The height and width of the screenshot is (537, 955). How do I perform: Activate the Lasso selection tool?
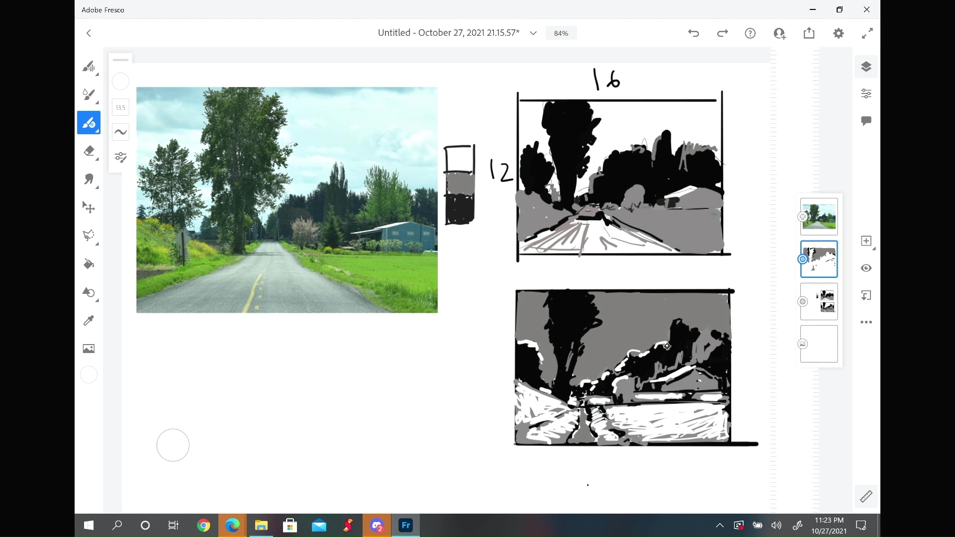pos(89,235)
